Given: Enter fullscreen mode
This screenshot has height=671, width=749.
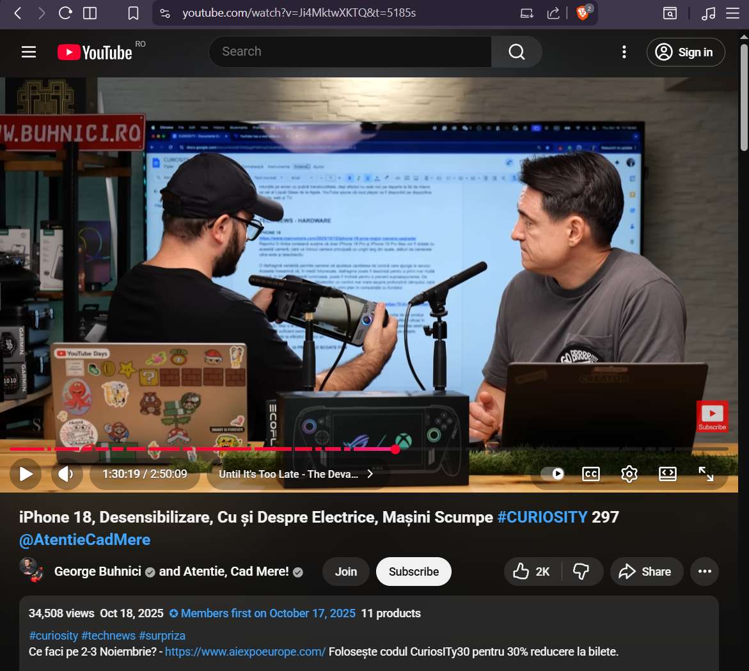Looking at the screenshot, I should point(706,474).
